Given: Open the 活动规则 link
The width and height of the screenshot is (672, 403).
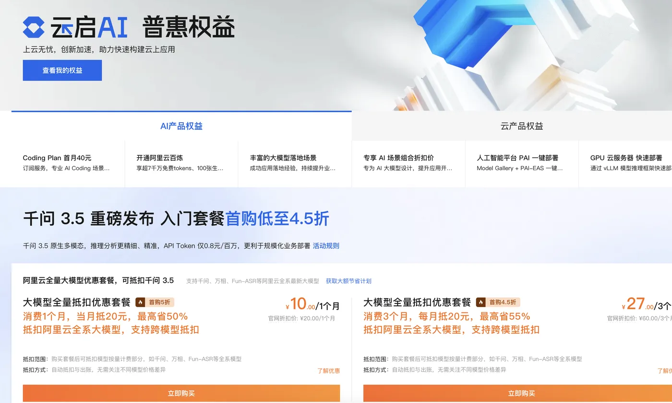Looking at the screenshot, I should 326,245.
